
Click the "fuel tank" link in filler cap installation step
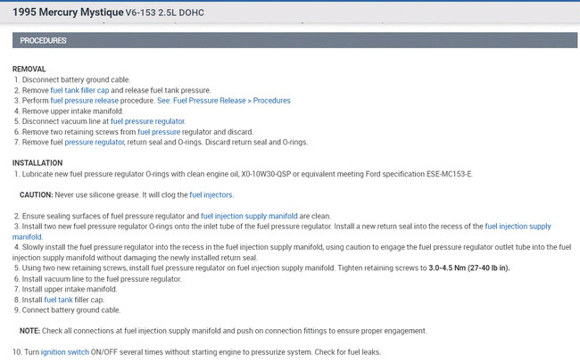coord(60,300)
